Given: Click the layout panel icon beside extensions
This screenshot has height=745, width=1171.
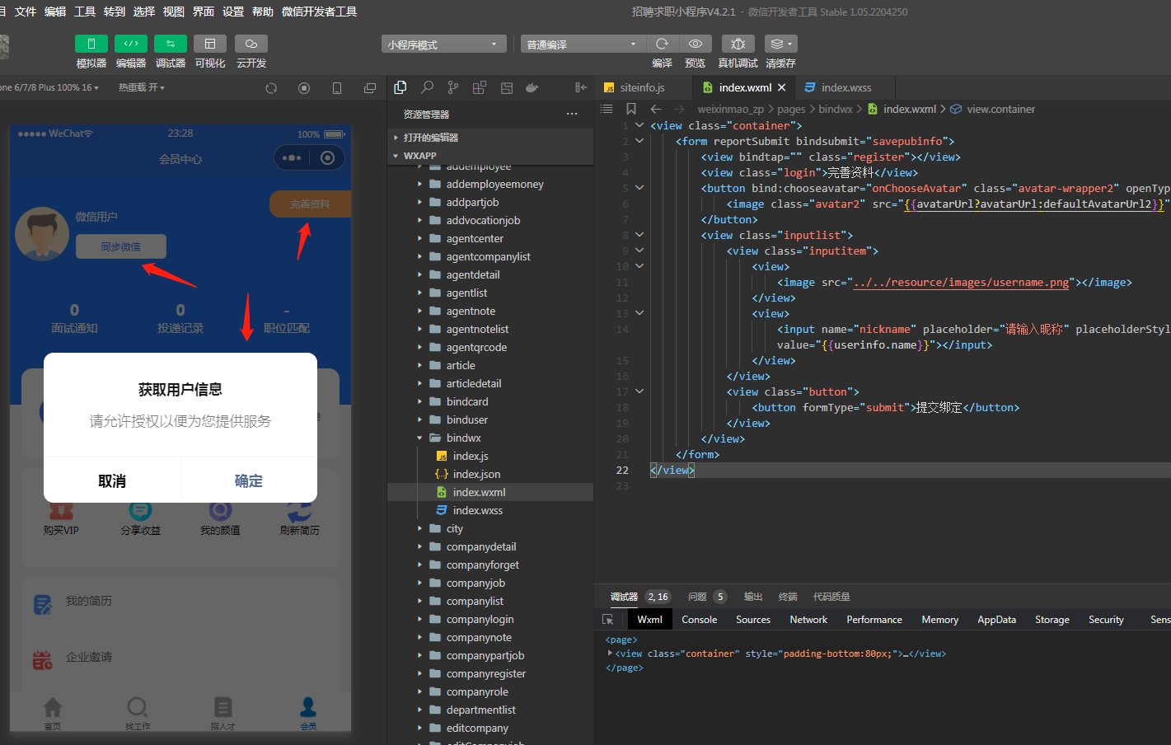Looking at the screenshot, I should click(507, 87).
